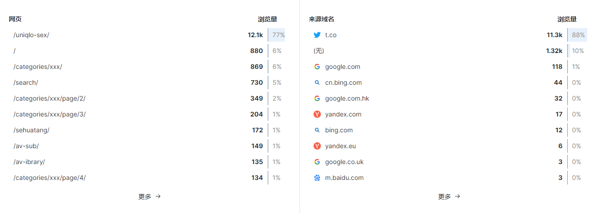Click the Yandex icon beside yandex.com
This screenshot has height=213, width=604.
coord(317,114)
